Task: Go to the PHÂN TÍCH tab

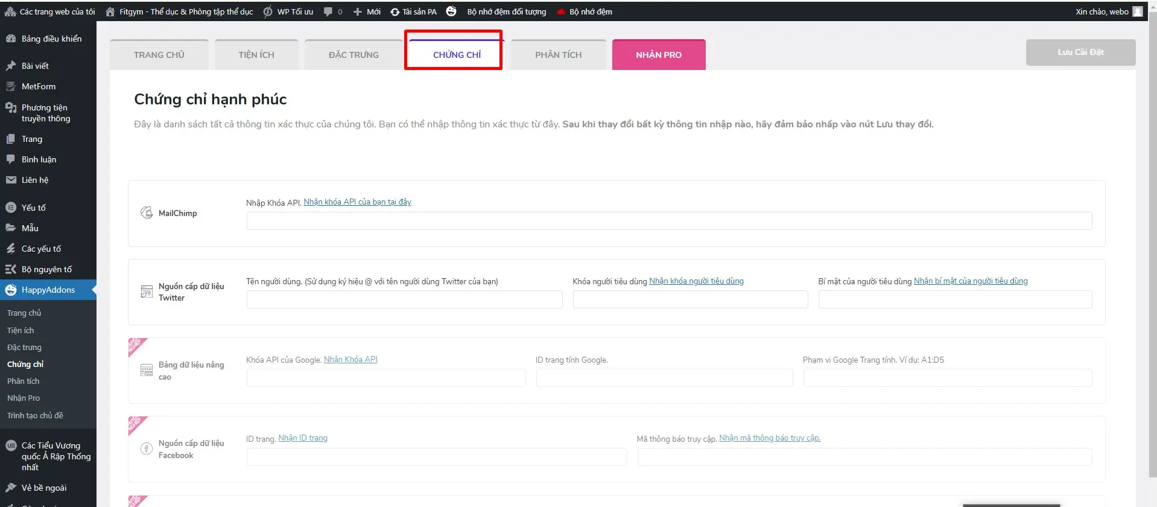Action: point(559,55)
